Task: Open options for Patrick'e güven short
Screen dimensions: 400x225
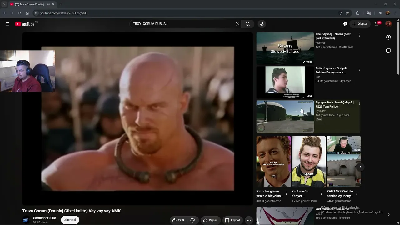Action: pos(287,193)
